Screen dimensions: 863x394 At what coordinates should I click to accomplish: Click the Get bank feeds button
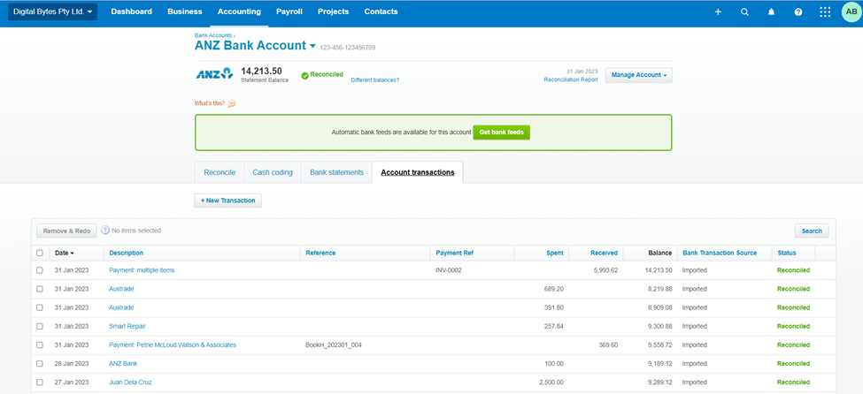coord(501,133)
